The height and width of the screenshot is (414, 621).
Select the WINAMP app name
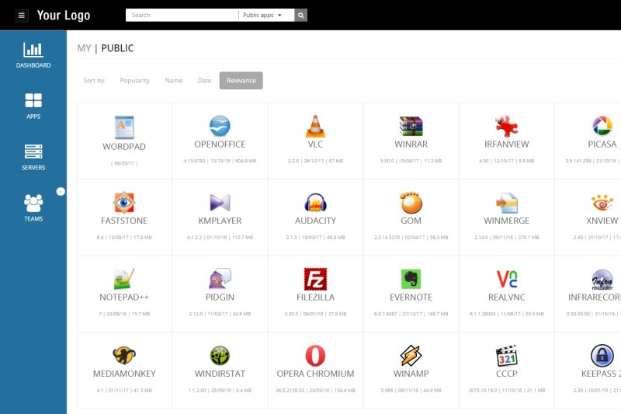(411, 374)
